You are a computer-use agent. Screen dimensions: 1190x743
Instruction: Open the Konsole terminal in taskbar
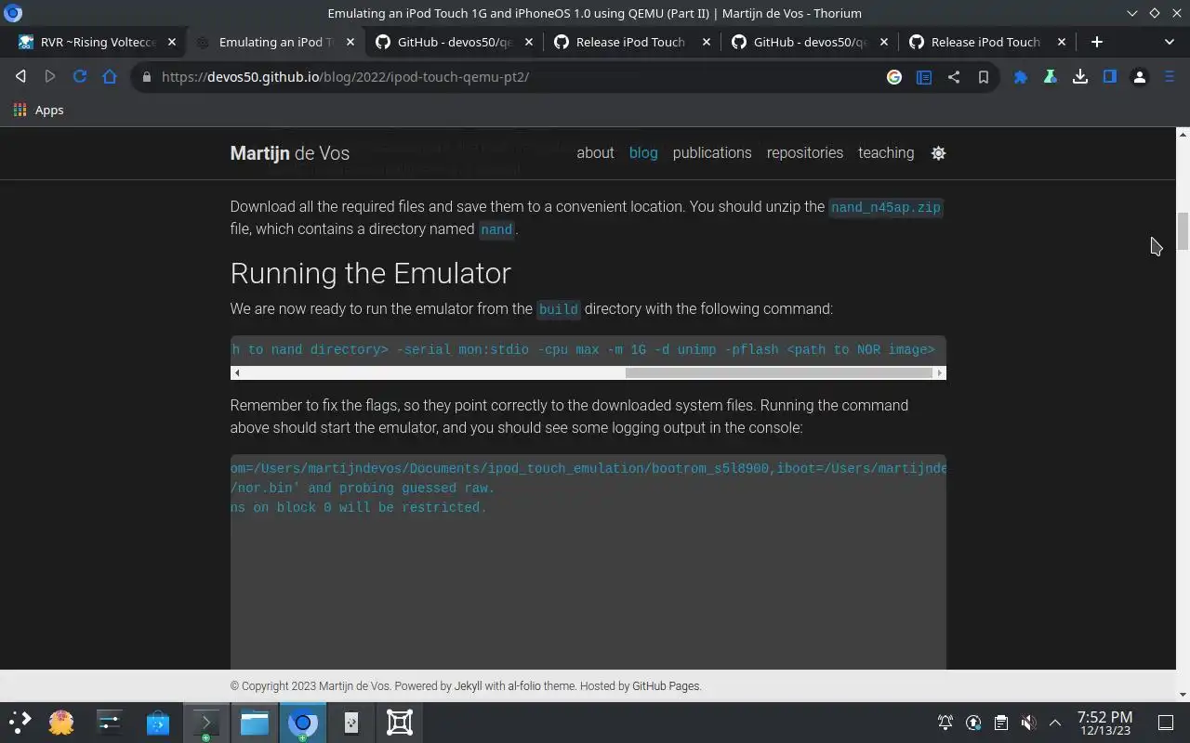coord(206,722)
